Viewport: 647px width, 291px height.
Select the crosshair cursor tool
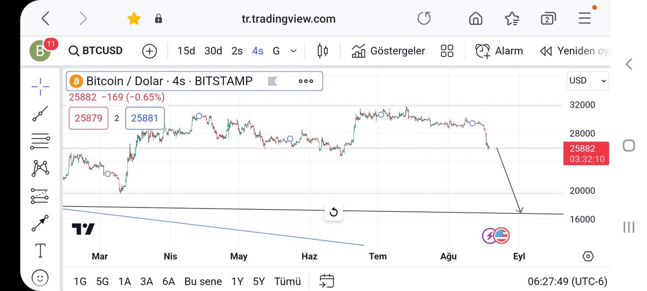click(x=40, y=86)
